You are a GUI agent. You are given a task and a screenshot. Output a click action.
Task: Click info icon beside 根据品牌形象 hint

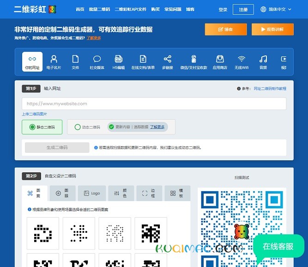tap(30, 209)
